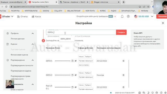Screen dimensions: 167x94
Task: Open Email и пароли menu item
Action: (x=17, y=90)
